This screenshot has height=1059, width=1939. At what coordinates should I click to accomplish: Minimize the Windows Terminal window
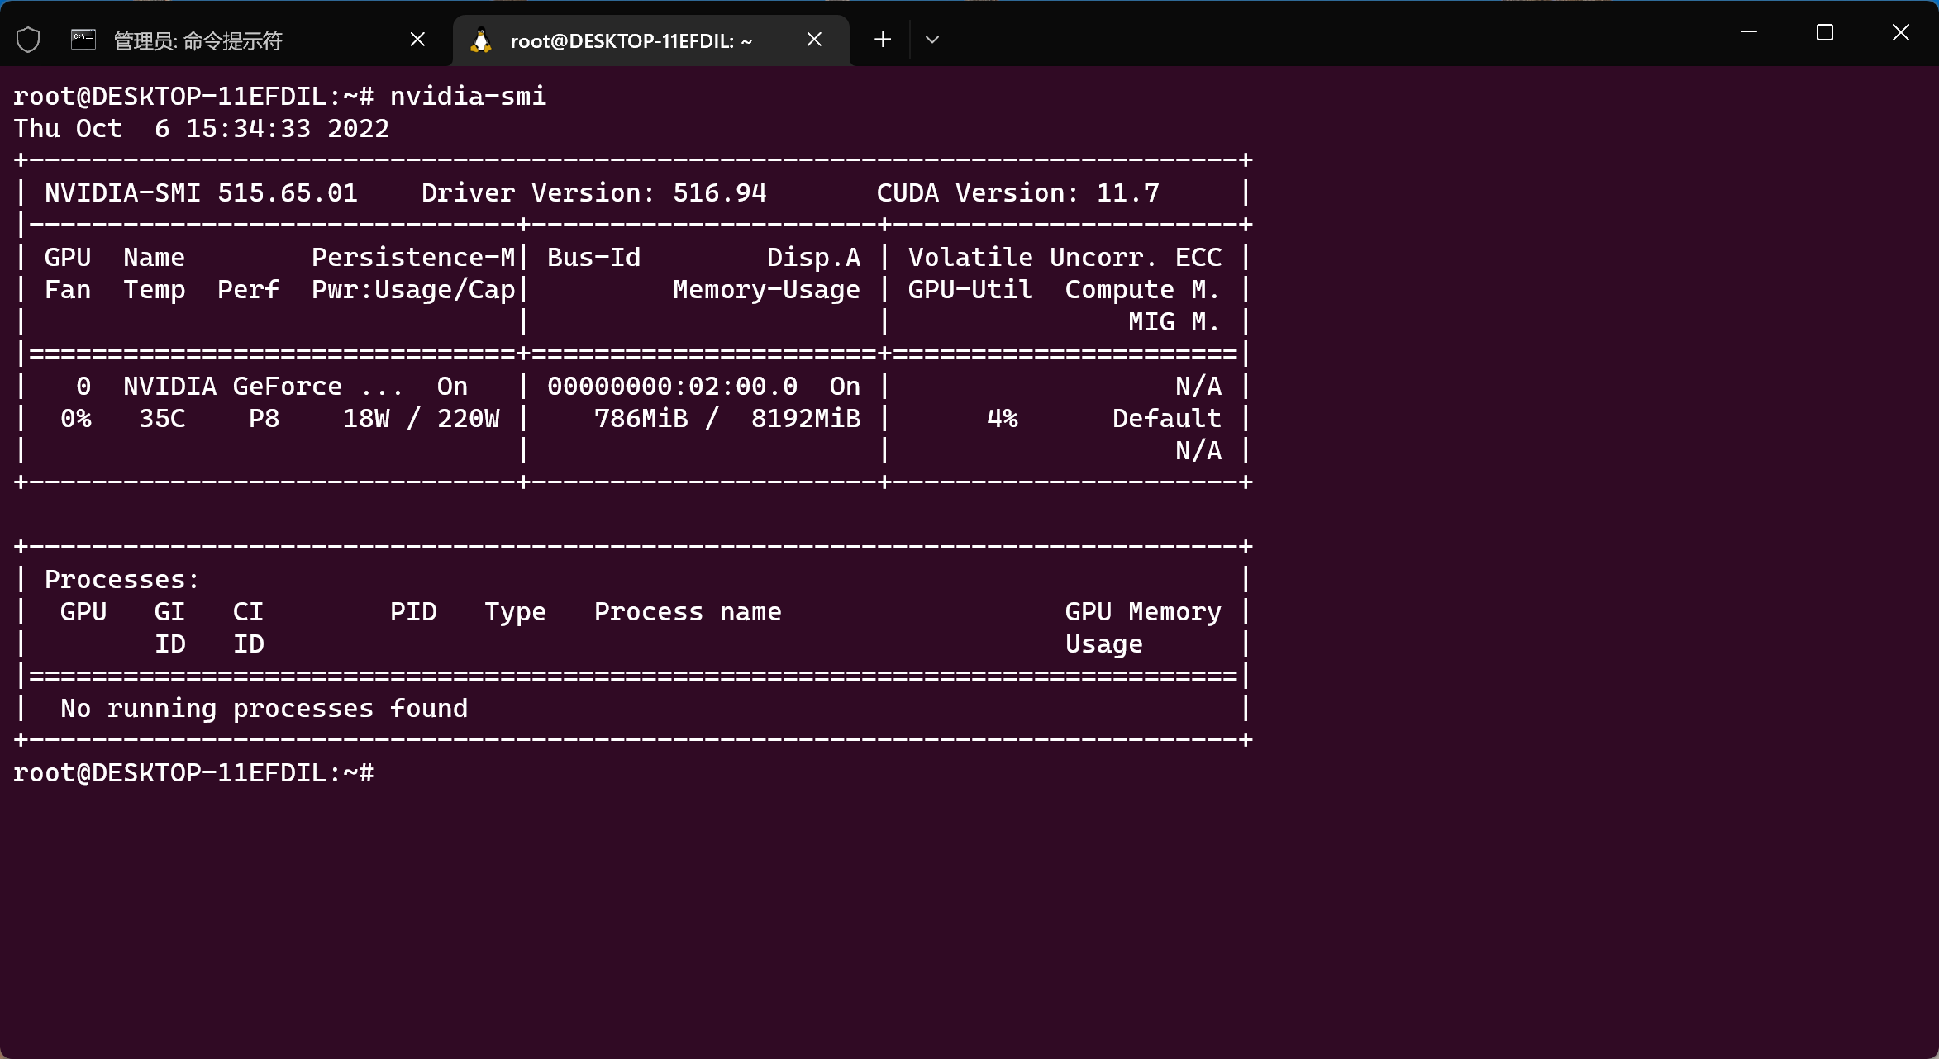(1747, 33)
